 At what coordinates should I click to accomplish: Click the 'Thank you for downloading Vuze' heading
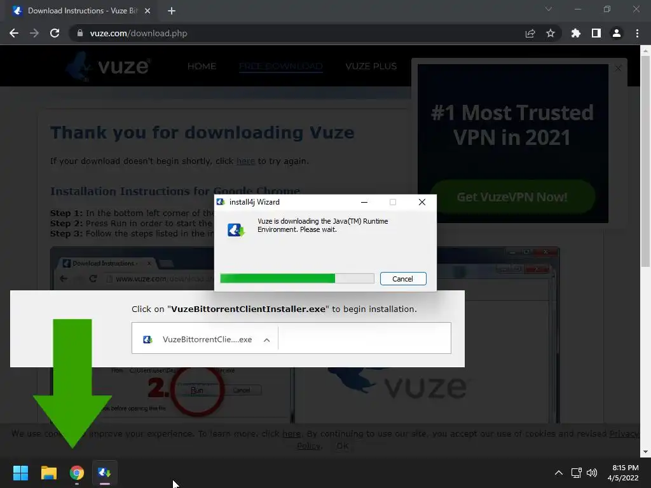(202, 133)
